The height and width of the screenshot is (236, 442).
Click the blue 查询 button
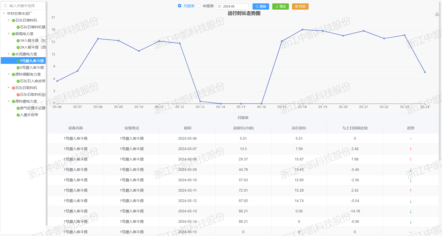pos(261,6)
